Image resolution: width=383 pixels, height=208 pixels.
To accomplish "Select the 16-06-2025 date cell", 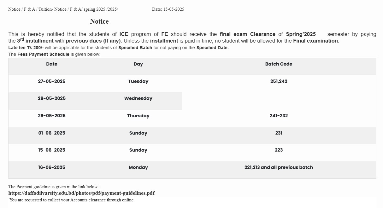I will [52, 167].
